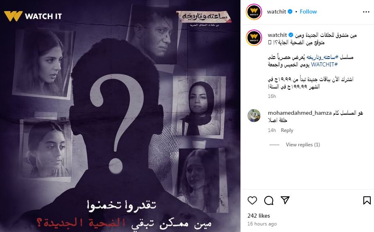Open comments with the speech bubble icon

269,200
